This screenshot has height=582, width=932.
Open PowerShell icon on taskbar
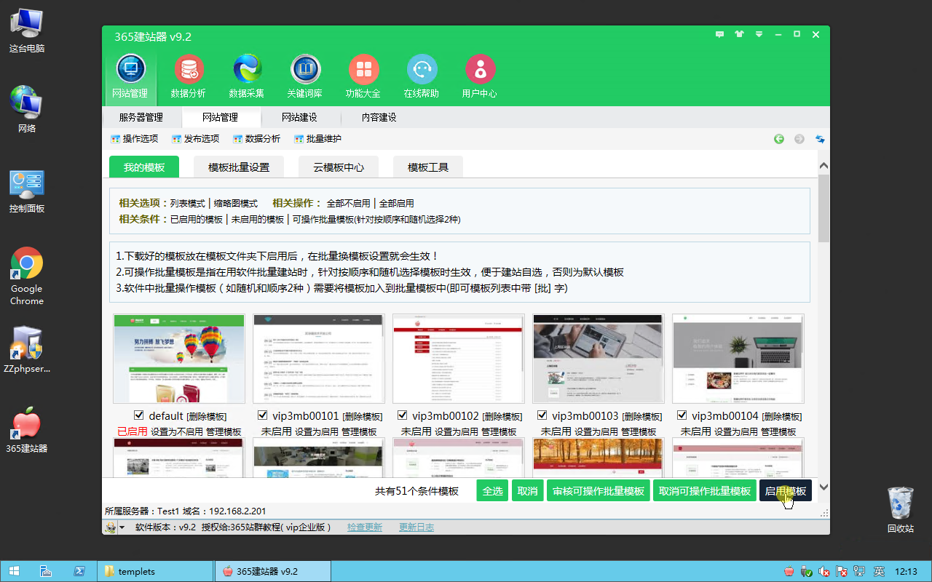79,571
